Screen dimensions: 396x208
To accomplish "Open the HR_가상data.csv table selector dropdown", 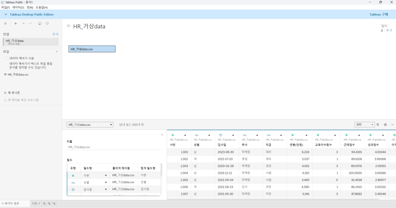I will click(90, 124).
